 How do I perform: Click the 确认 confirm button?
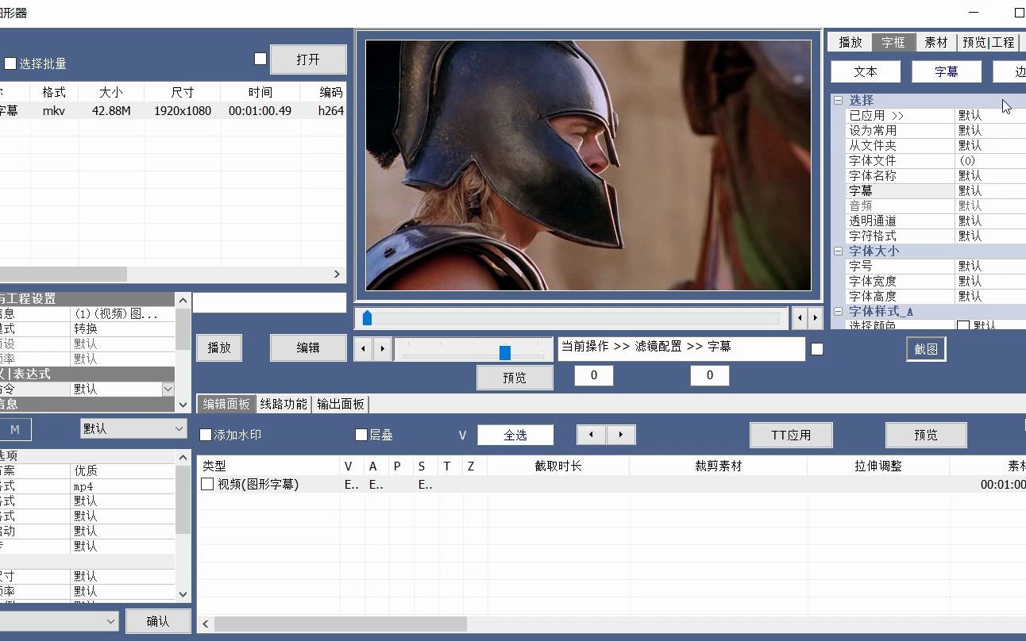coord(158,620)
